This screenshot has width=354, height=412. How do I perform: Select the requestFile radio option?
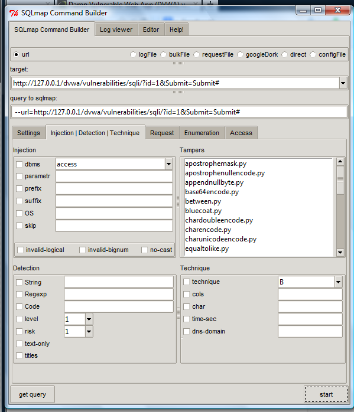click(196, 54)
